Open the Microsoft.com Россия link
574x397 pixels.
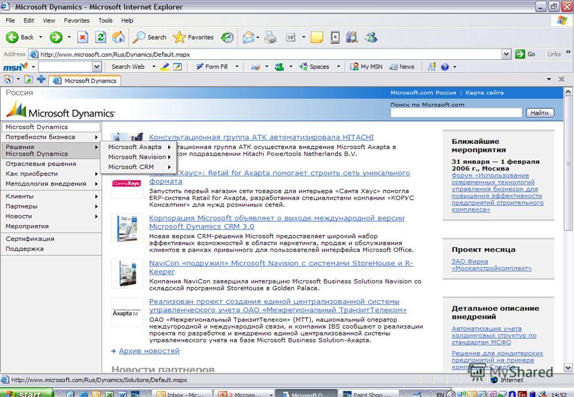click(423, 93)
